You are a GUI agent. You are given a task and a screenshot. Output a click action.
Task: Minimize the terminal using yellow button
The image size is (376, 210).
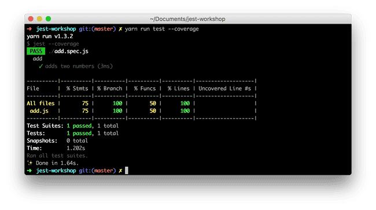point(39,19)
